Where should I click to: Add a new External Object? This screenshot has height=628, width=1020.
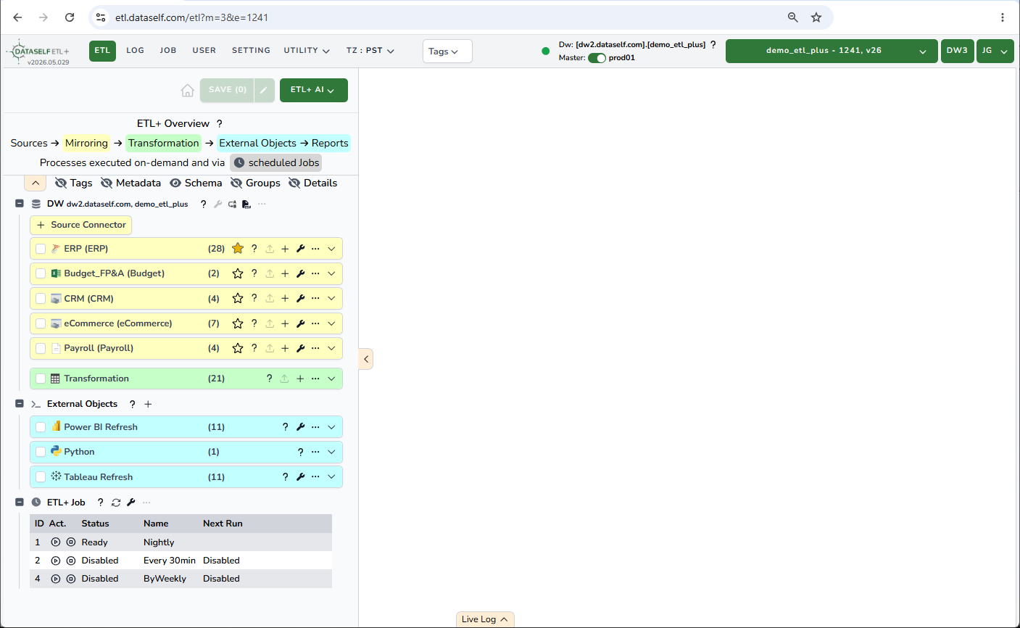pos(148,404)
